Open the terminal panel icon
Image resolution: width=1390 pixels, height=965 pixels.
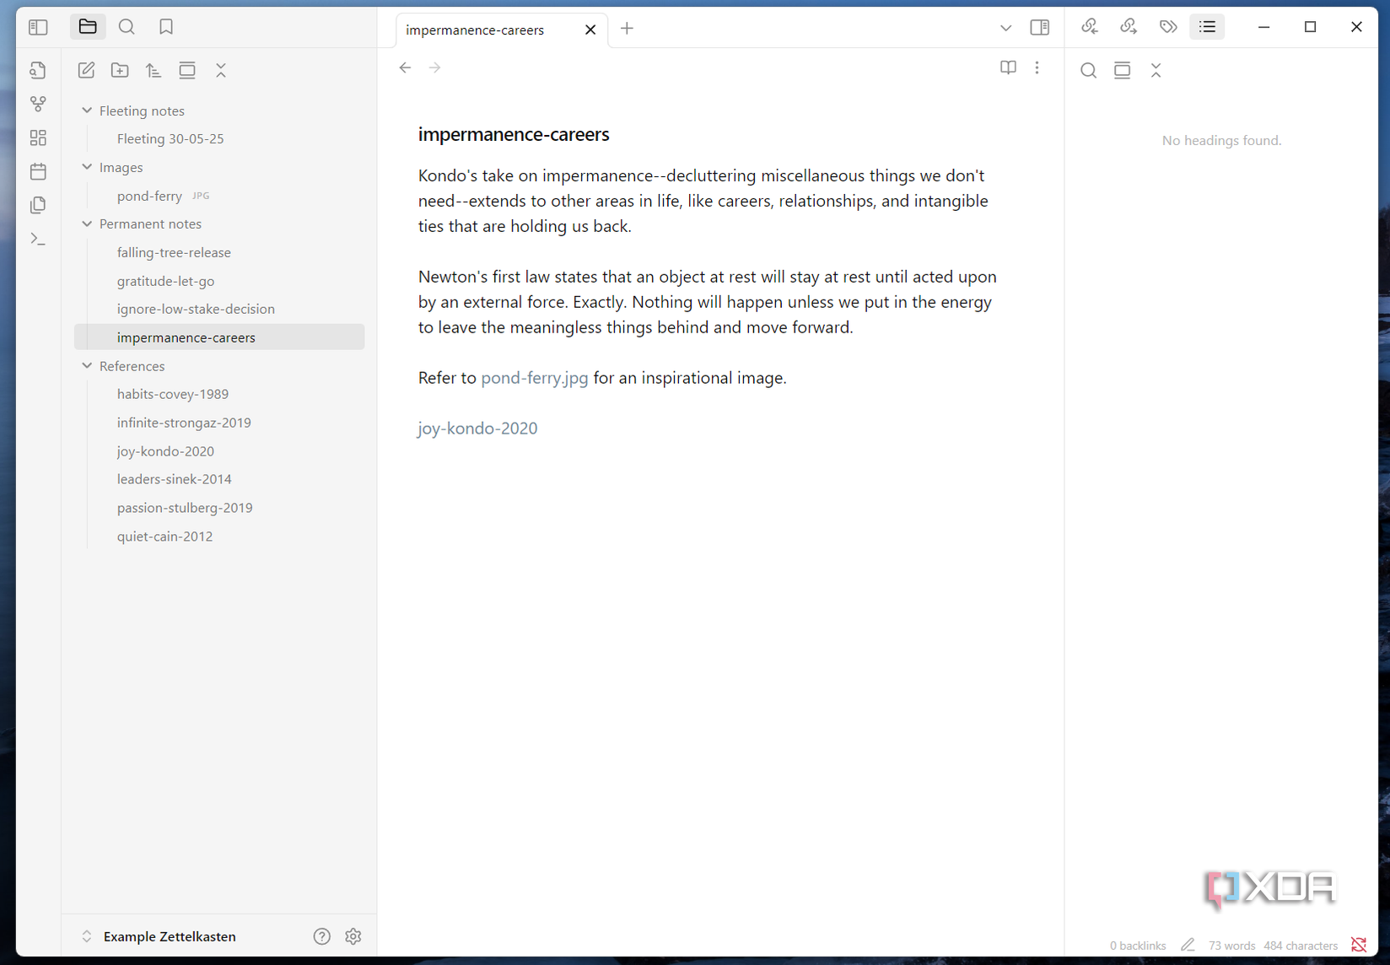[x=38, y=239]
